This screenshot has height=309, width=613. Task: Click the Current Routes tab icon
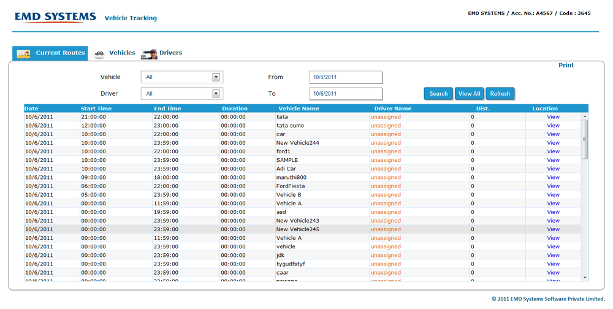click(23, 54)
